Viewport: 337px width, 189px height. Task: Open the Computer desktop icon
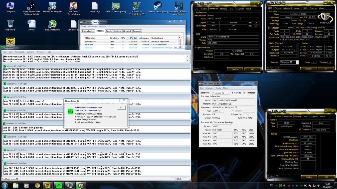pos(10,7)
